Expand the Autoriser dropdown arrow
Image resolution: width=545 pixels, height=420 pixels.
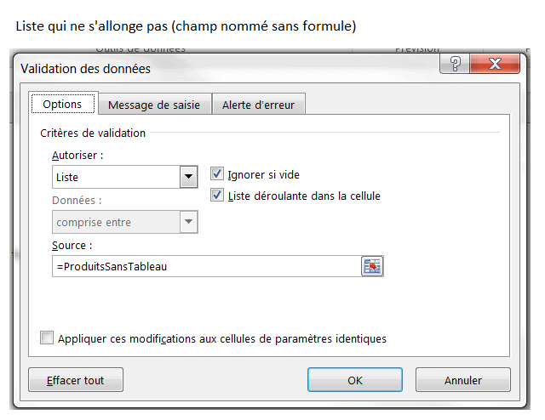(188, 177)
